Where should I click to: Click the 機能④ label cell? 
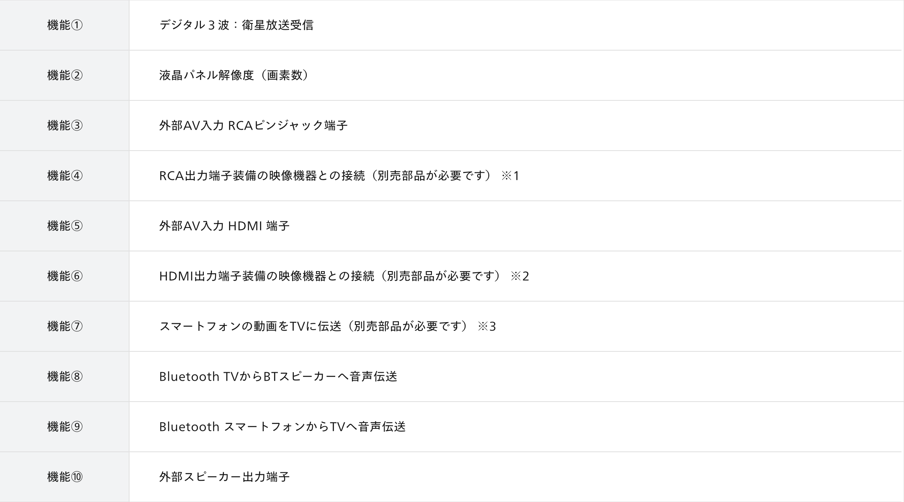(x=65, y=176)
